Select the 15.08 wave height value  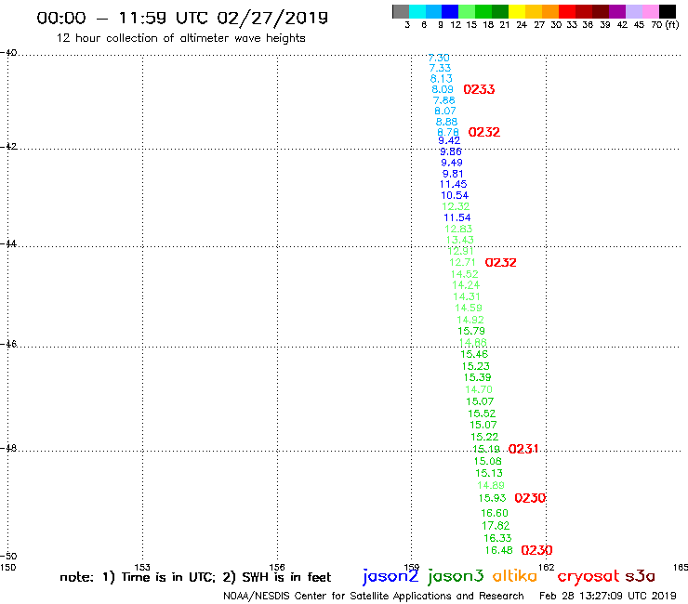(487, 462)
